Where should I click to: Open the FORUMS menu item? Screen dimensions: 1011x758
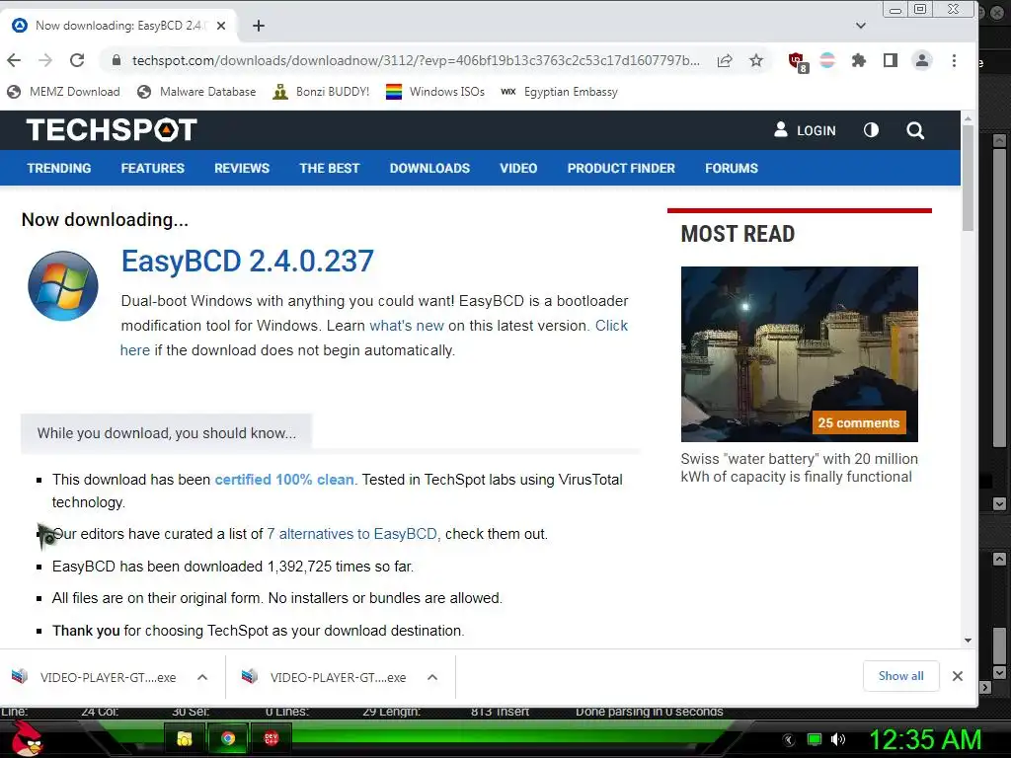pyautogui.click(x=732, y=168)
